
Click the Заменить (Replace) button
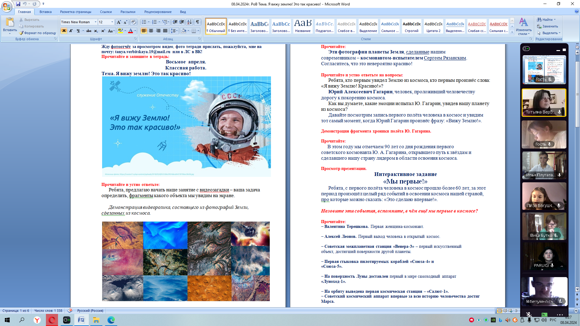click(x=547, y=26)
